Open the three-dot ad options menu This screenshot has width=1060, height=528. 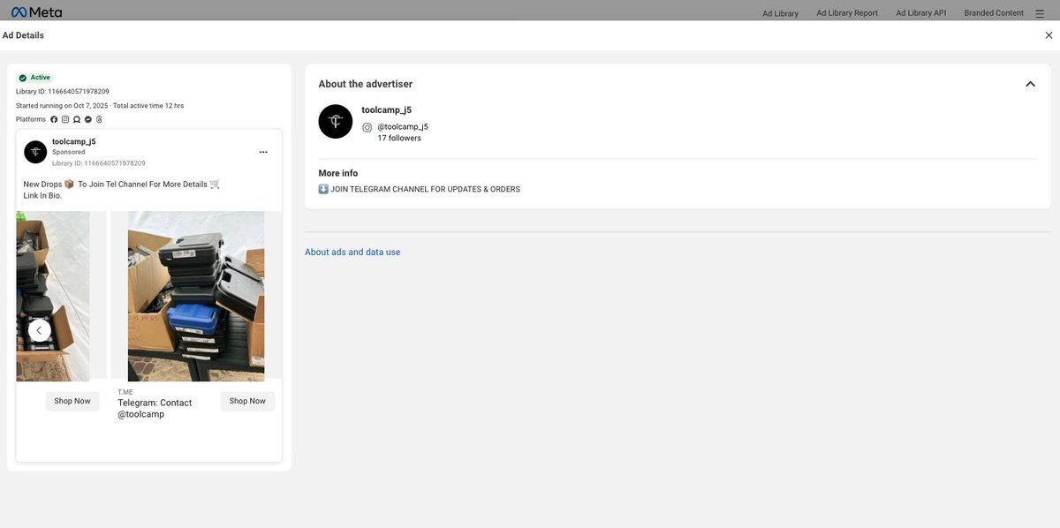click(263, 152)
